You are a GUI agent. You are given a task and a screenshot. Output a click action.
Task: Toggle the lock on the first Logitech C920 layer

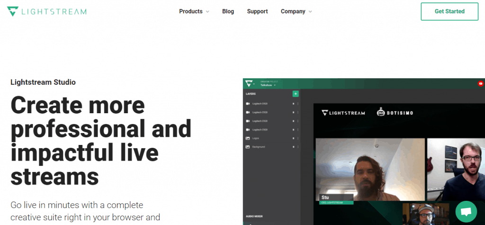click(293, 104)
